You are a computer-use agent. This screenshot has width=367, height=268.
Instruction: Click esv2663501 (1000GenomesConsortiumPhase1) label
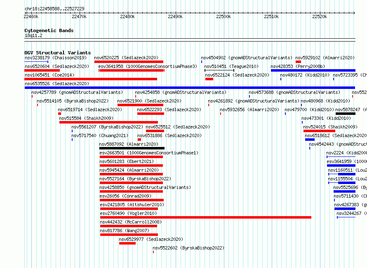149,153
